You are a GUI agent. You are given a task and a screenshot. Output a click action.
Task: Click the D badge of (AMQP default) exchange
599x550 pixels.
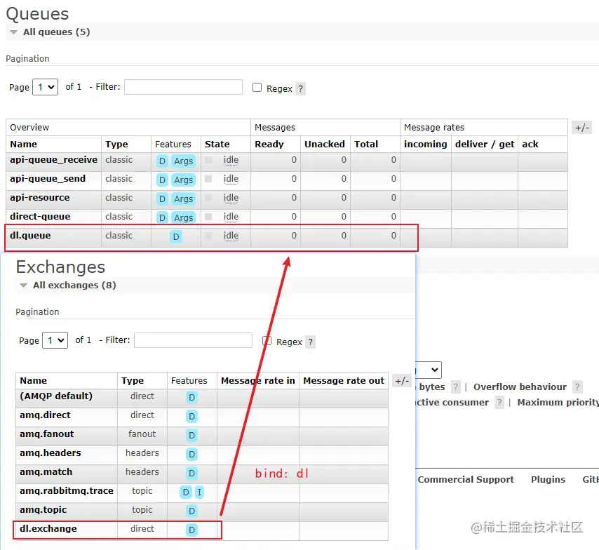191,398
